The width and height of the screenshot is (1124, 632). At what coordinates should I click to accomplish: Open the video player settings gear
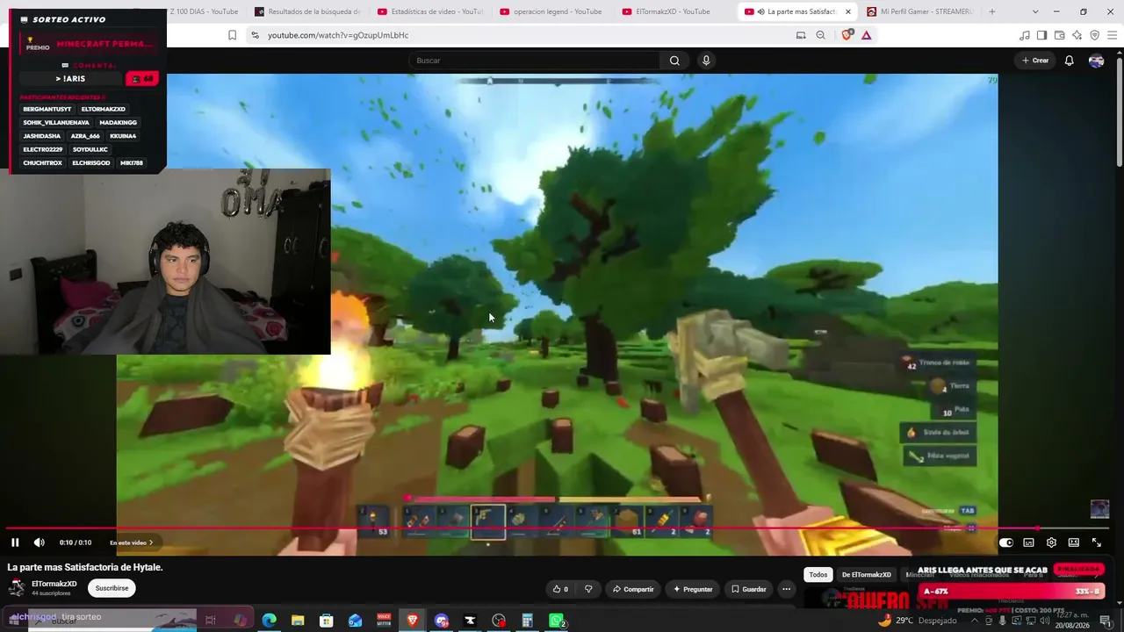(x=1051, y=542)
